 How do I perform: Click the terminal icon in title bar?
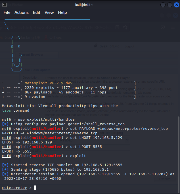(x=5, y=5)
